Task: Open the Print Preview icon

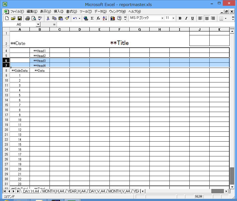Action: coord(34,18)
